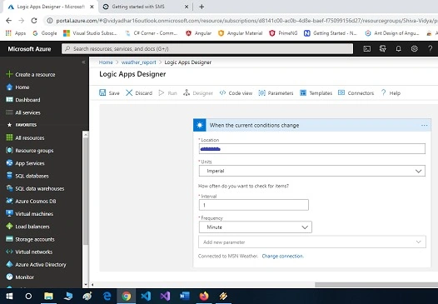Click the Designer hierarchy icon
The width and height of the screenshot is (438, 304).
coord(187,92)
